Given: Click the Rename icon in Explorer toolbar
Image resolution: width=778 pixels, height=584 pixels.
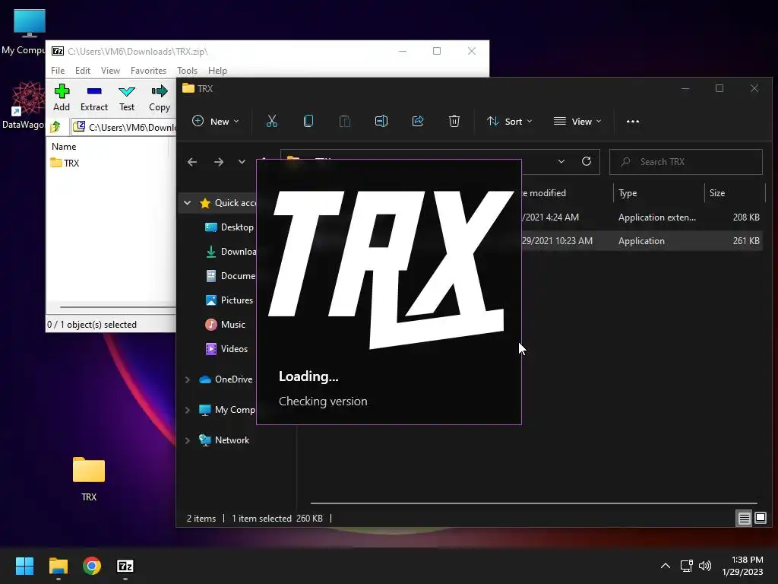Looking at the screenshot, I should (381, 121).
